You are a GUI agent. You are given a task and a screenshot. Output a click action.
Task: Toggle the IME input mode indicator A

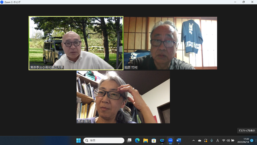click(x=218, y=141)
